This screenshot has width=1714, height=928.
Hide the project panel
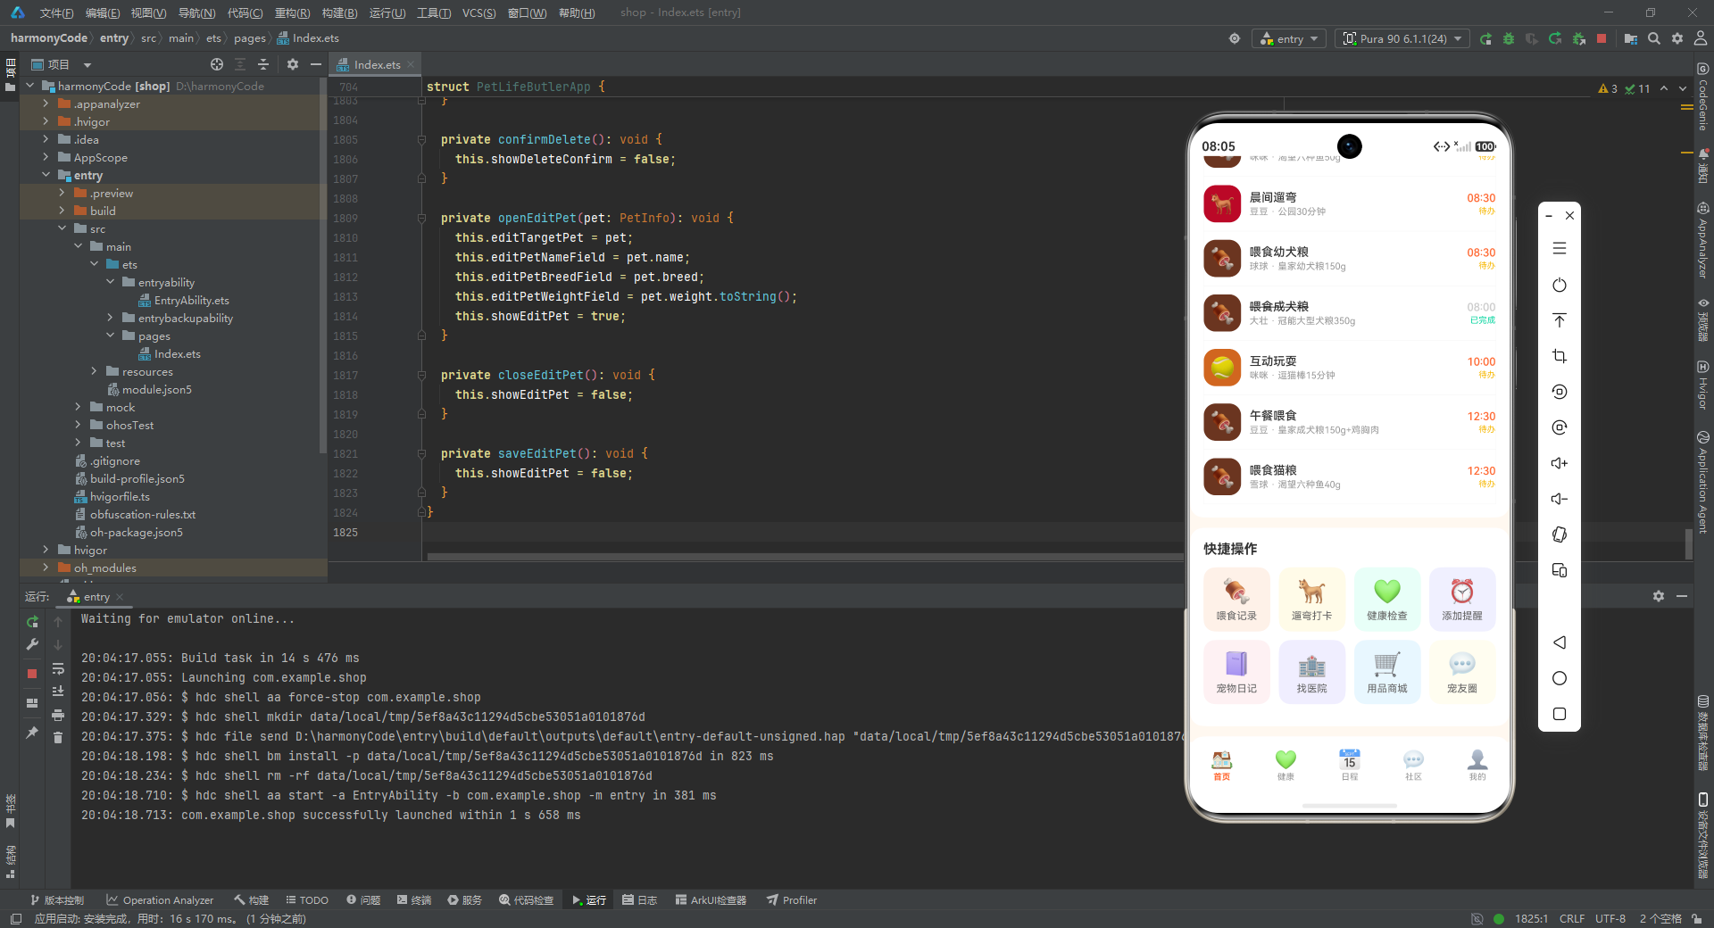pyautogui.click(x=315, y=64)
